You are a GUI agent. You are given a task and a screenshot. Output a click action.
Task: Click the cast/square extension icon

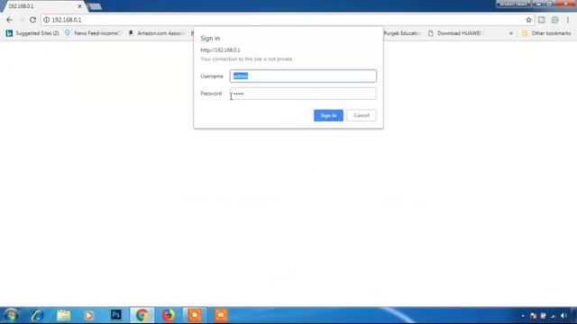coord(541,20)
